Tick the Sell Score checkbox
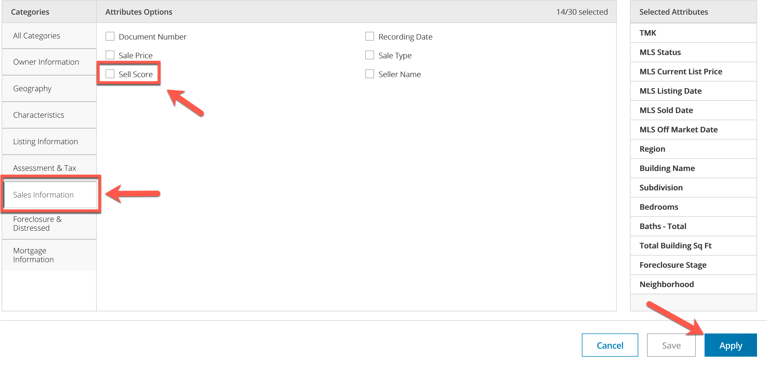The width and height of the screenshot is (767, 368). pos(110,74)
